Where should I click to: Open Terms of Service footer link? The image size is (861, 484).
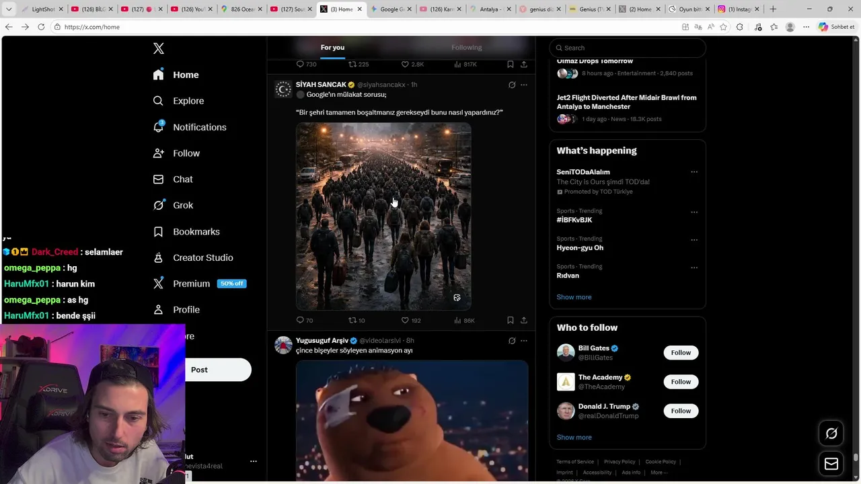[x=575, y=462]
